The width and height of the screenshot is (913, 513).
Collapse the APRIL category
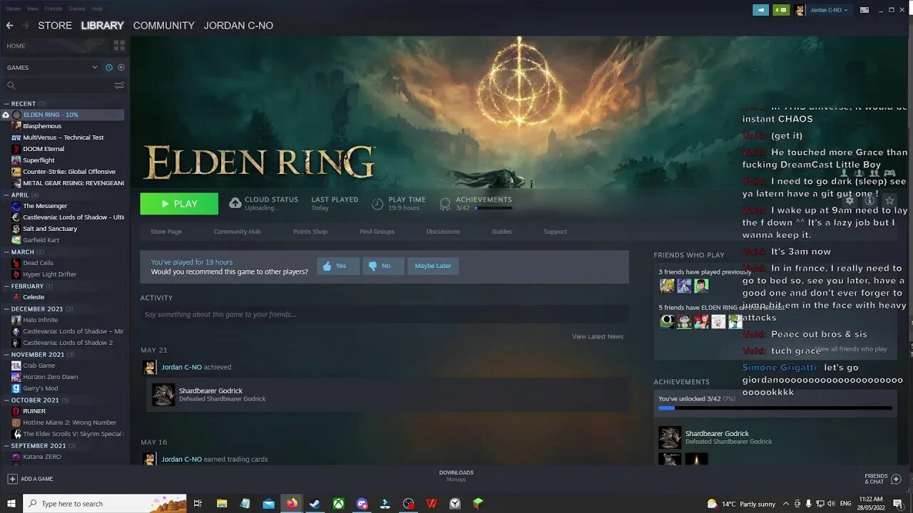click(x=7, y=195)
